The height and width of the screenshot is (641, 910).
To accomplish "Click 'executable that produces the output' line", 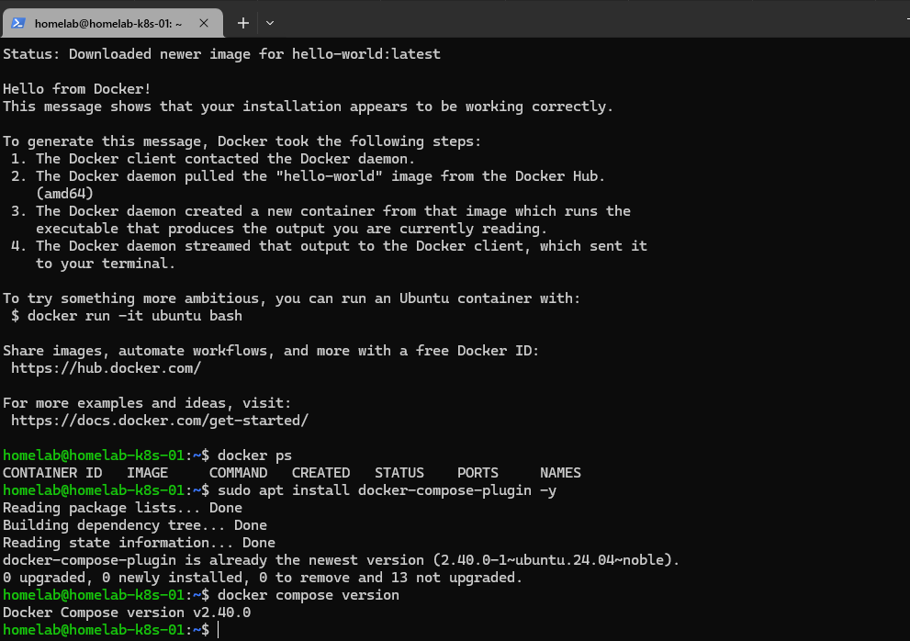I will [x=291, y=228].
